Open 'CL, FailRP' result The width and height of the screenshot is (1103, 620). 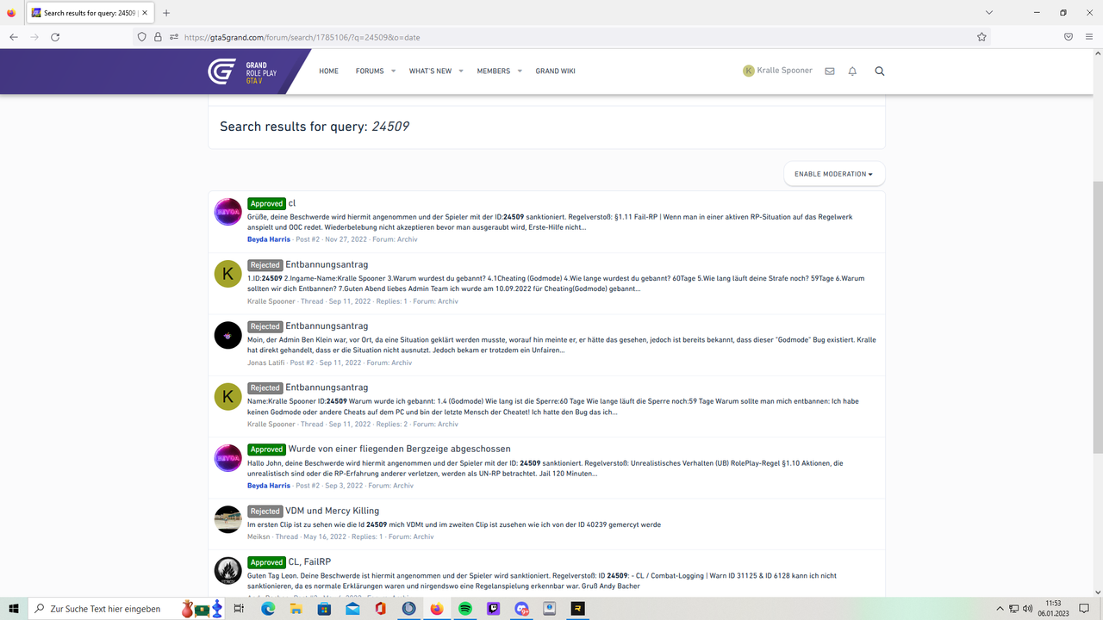click(309, 561)
